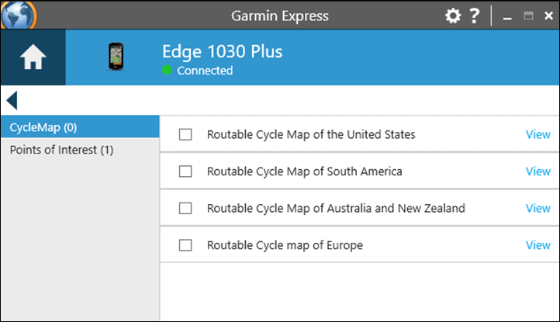Check Routable Cycle Map of South America

click(x=185, y=171)
